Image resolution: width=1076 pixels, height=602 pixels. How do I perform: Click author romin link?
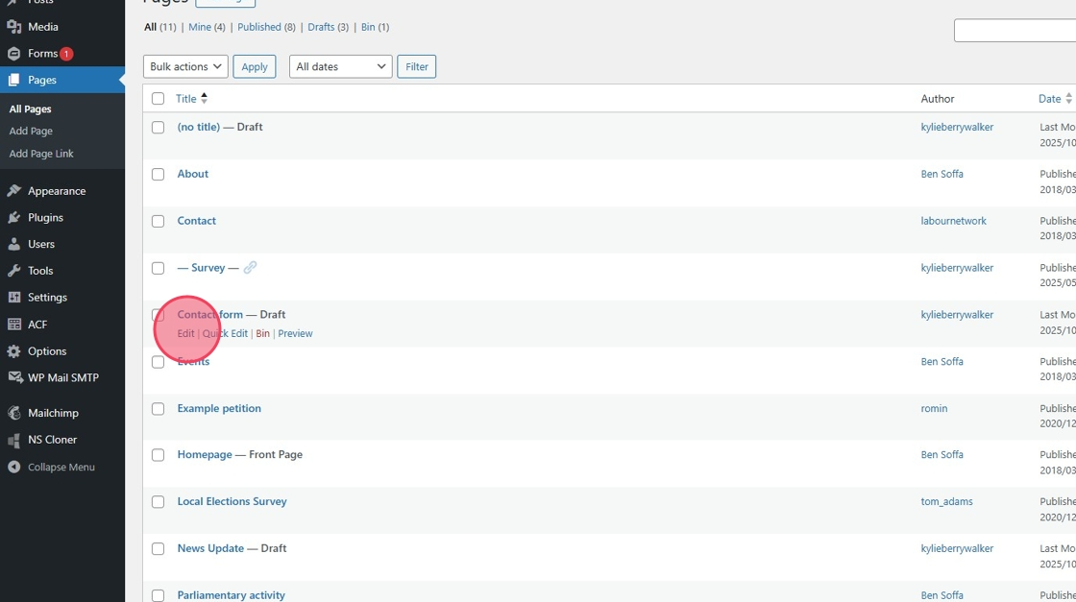coord(934,408)
